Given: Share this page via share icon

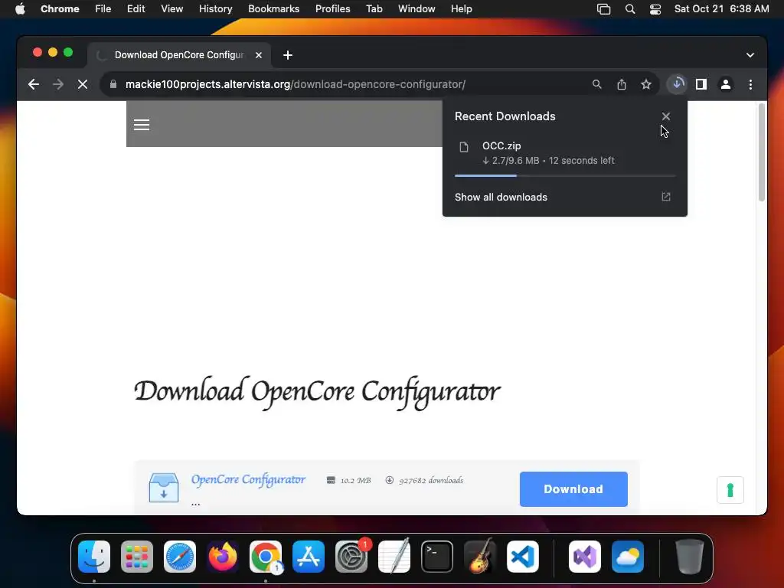Looking at the screenshot, I should click(622, 84).
